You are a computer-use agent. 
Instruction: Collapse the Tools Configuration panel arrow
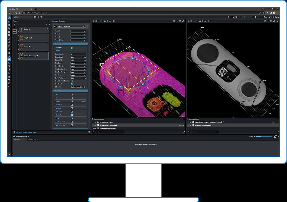click(x=89, y=21)
